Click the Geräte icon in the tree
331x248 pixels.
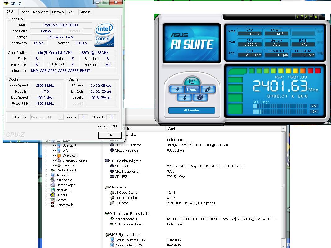coord(53,200)
